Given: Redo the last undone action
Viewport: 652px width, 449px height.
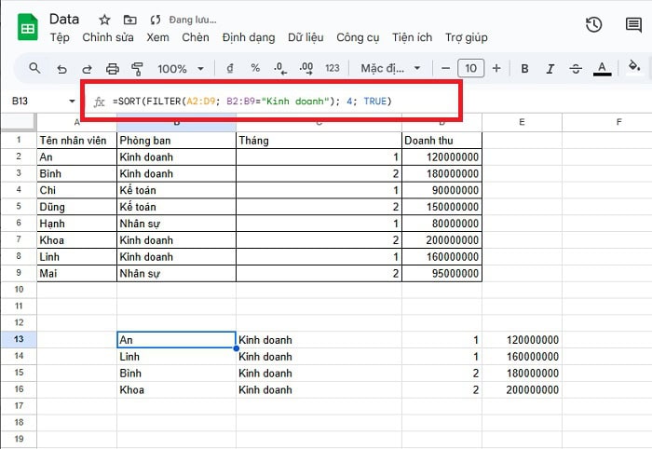Looking at the screenshot, I should [x=87, y=68].
